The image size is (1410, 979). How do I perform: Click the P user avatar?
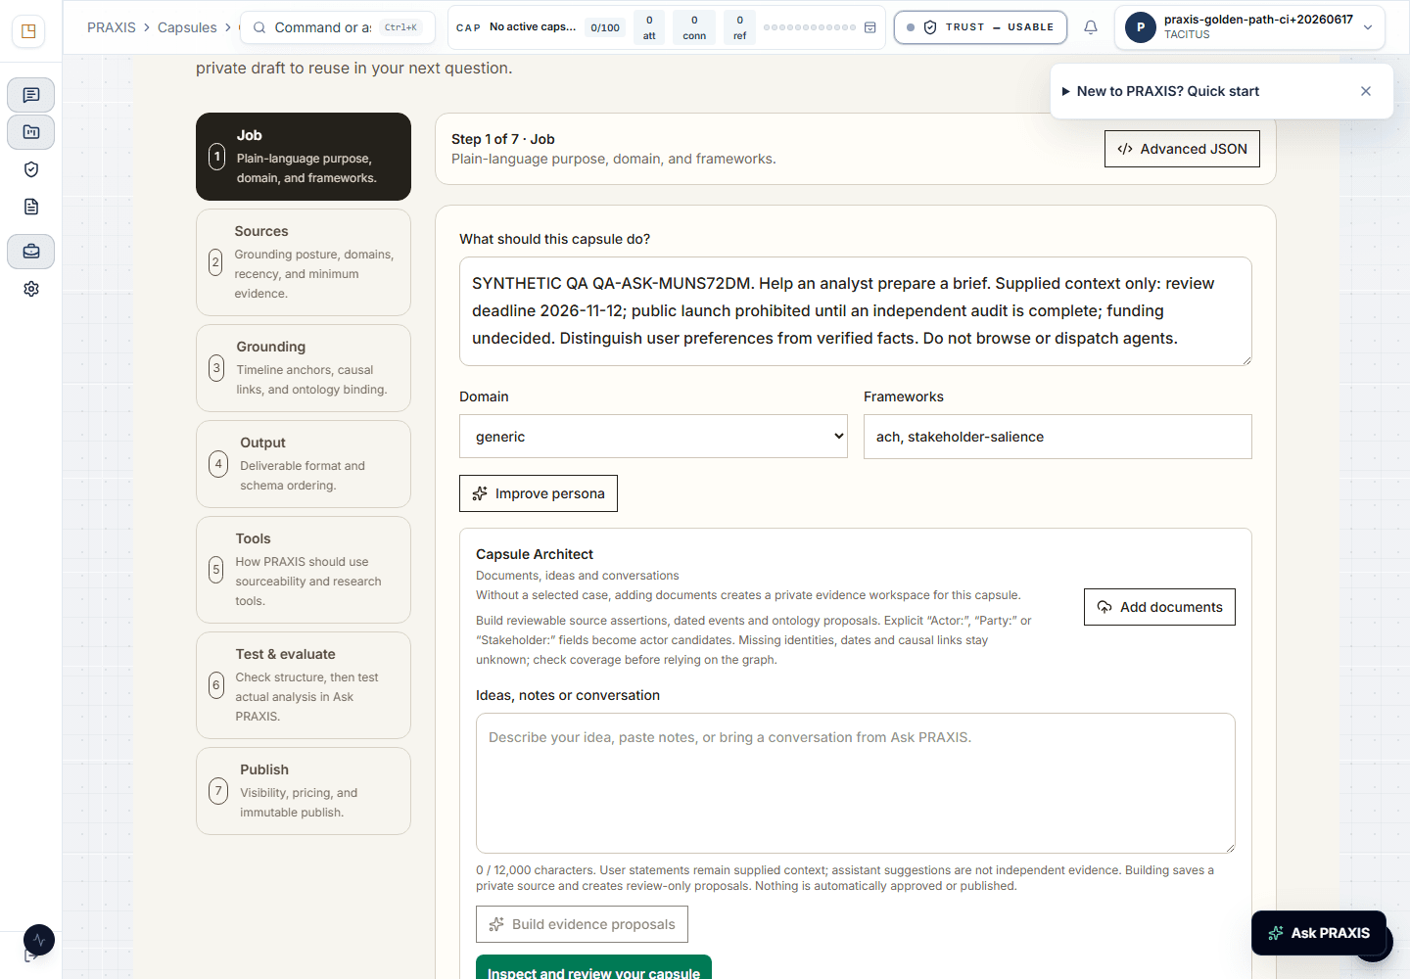tap(1141, 27)
